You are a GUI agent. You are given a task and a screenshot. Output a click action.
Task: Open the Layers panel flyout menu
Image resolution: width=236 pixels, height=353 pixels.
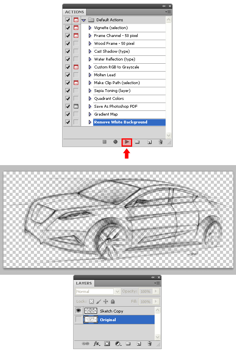pos(157,283)
